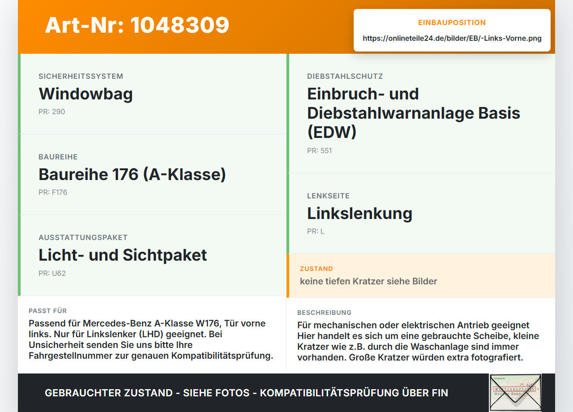Click the PR: F176 code

click(x=53, y=192)
